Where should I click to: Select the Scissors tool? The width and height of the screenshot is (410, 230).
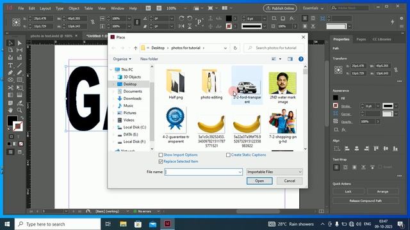(10, 88)
